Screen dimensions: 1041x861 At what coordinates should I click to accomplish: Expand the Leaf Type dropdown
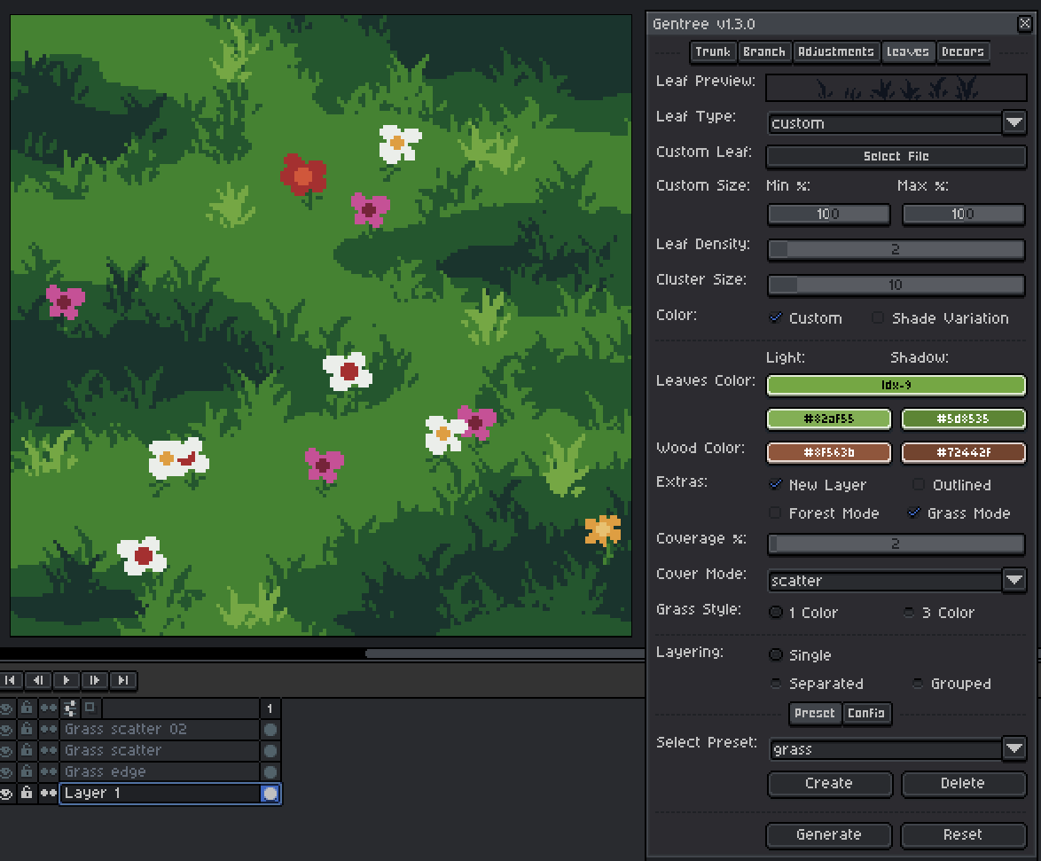(x=1014, y=123)
